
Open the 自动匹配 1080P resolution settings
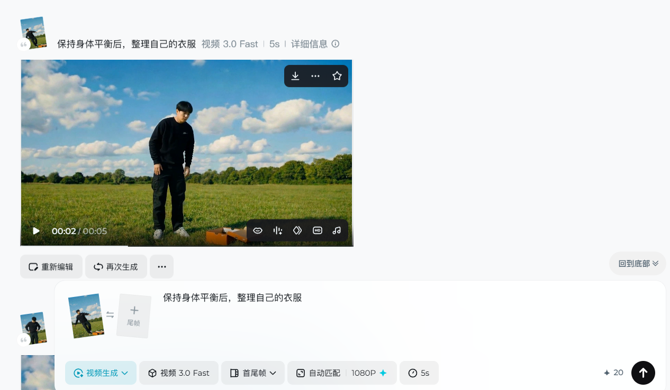coord(342,373)
